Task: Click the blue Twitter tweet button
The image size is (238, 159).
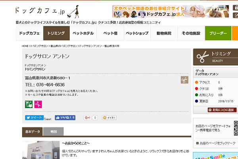Action: tap(34, 118)
